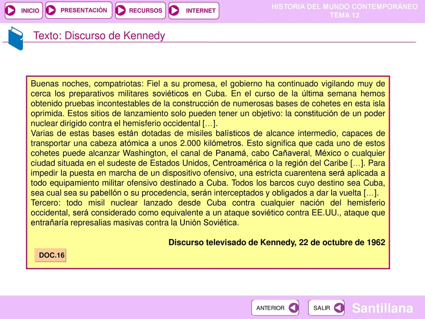The width and height of the screenshot is (425, 319).
Task: Exit using the SALIR button
Action: [x=326, y=308]
